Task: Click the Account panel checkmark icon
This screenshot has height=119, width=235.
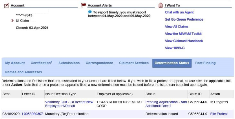Action: click(6, 5)
